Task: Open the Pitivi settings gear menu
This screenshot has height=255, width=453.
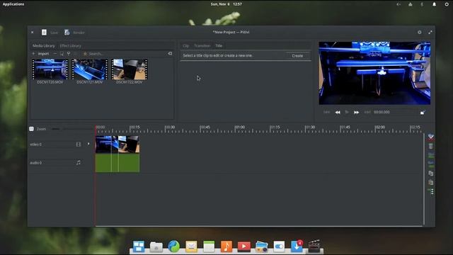Action: tap(420, 33)
